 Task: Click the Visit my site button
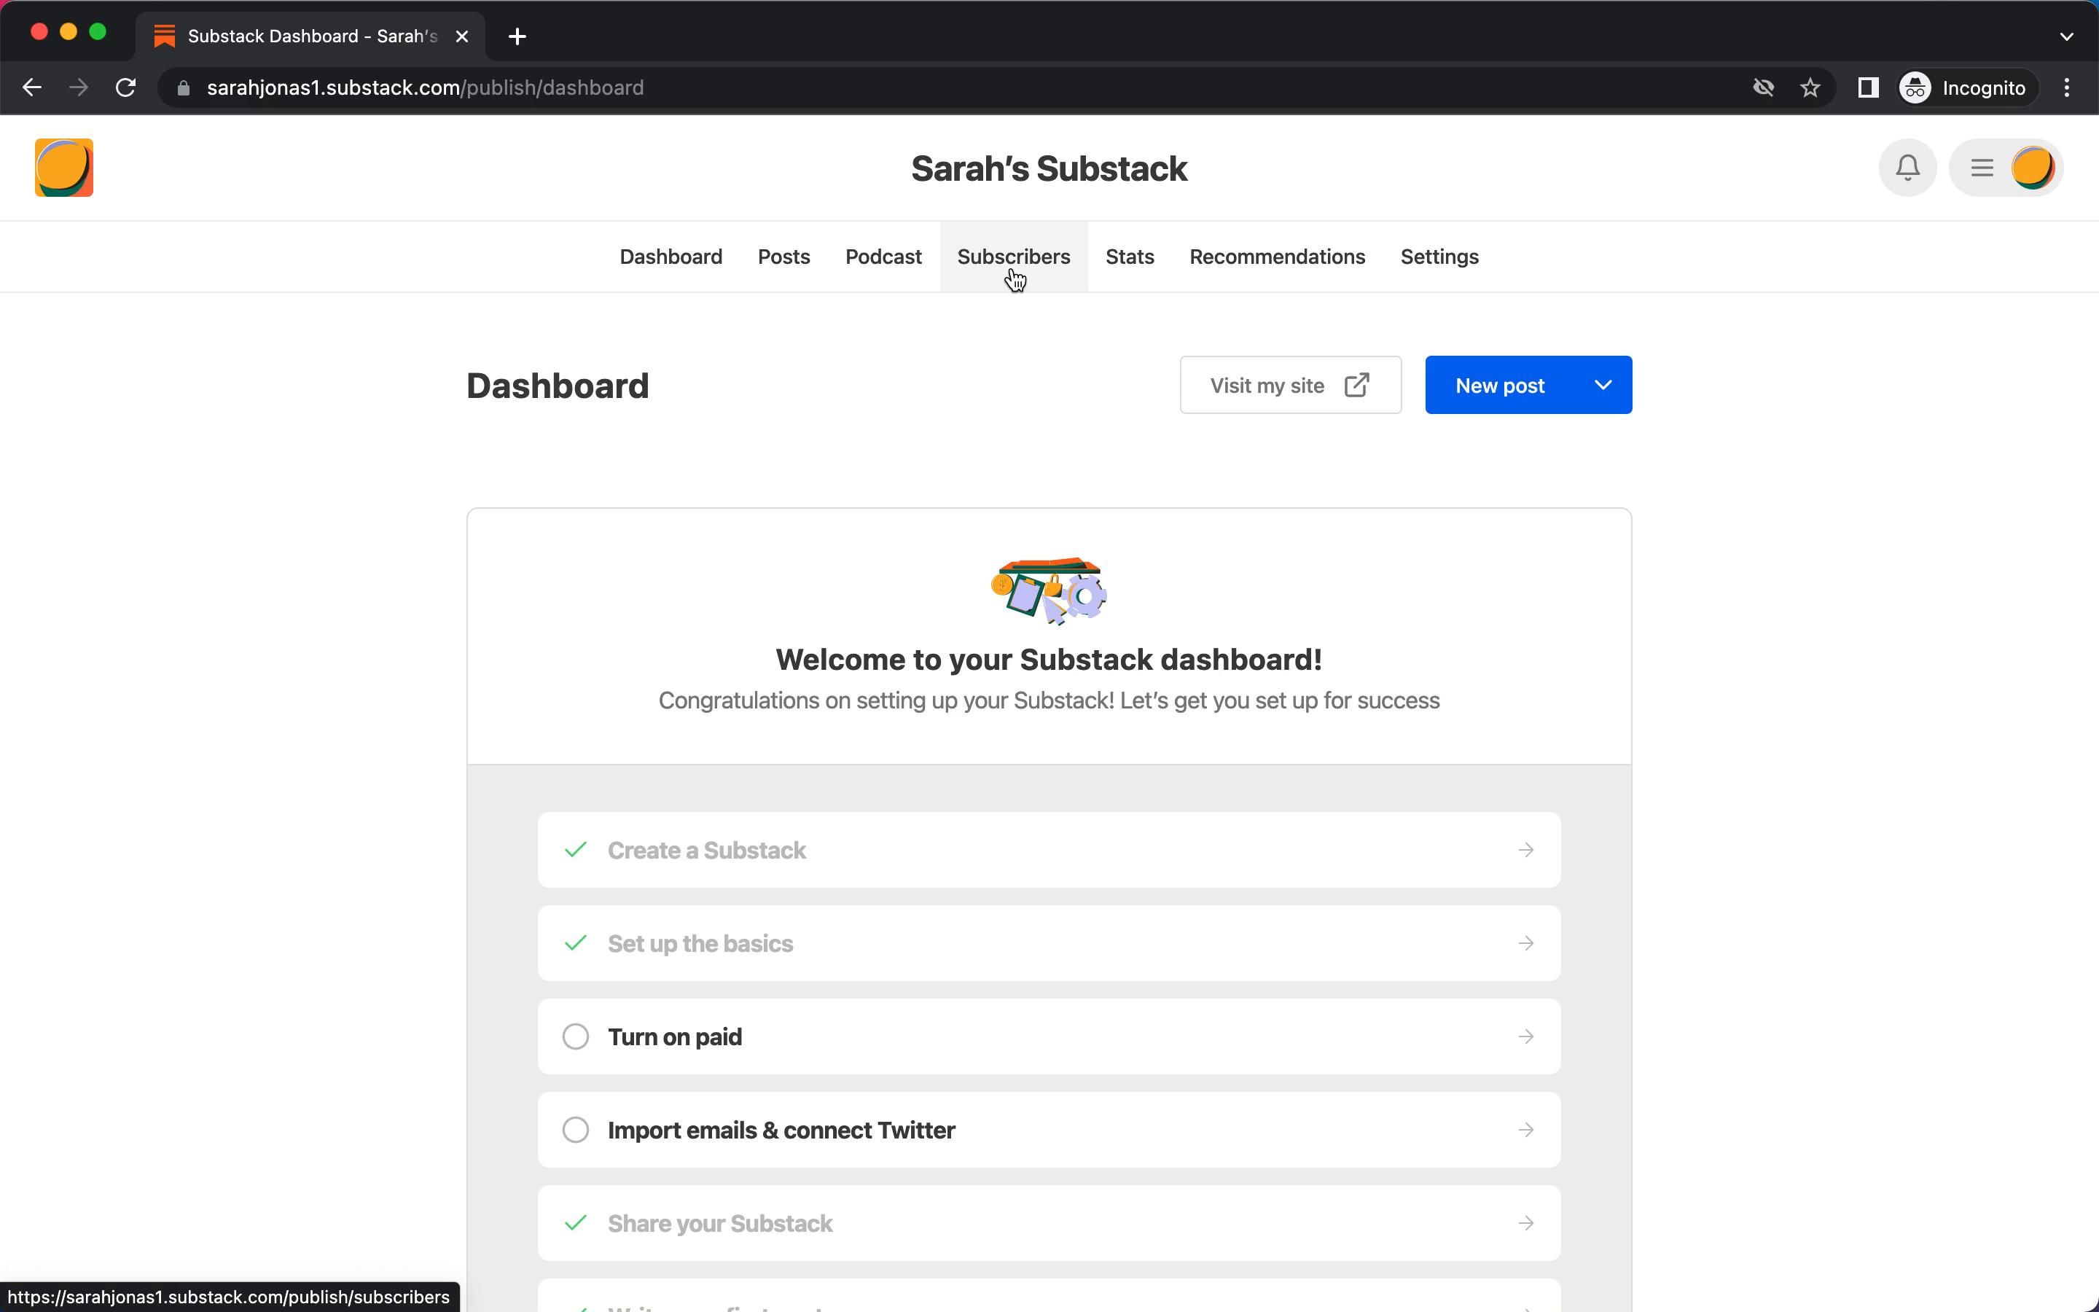(1290, 386)
